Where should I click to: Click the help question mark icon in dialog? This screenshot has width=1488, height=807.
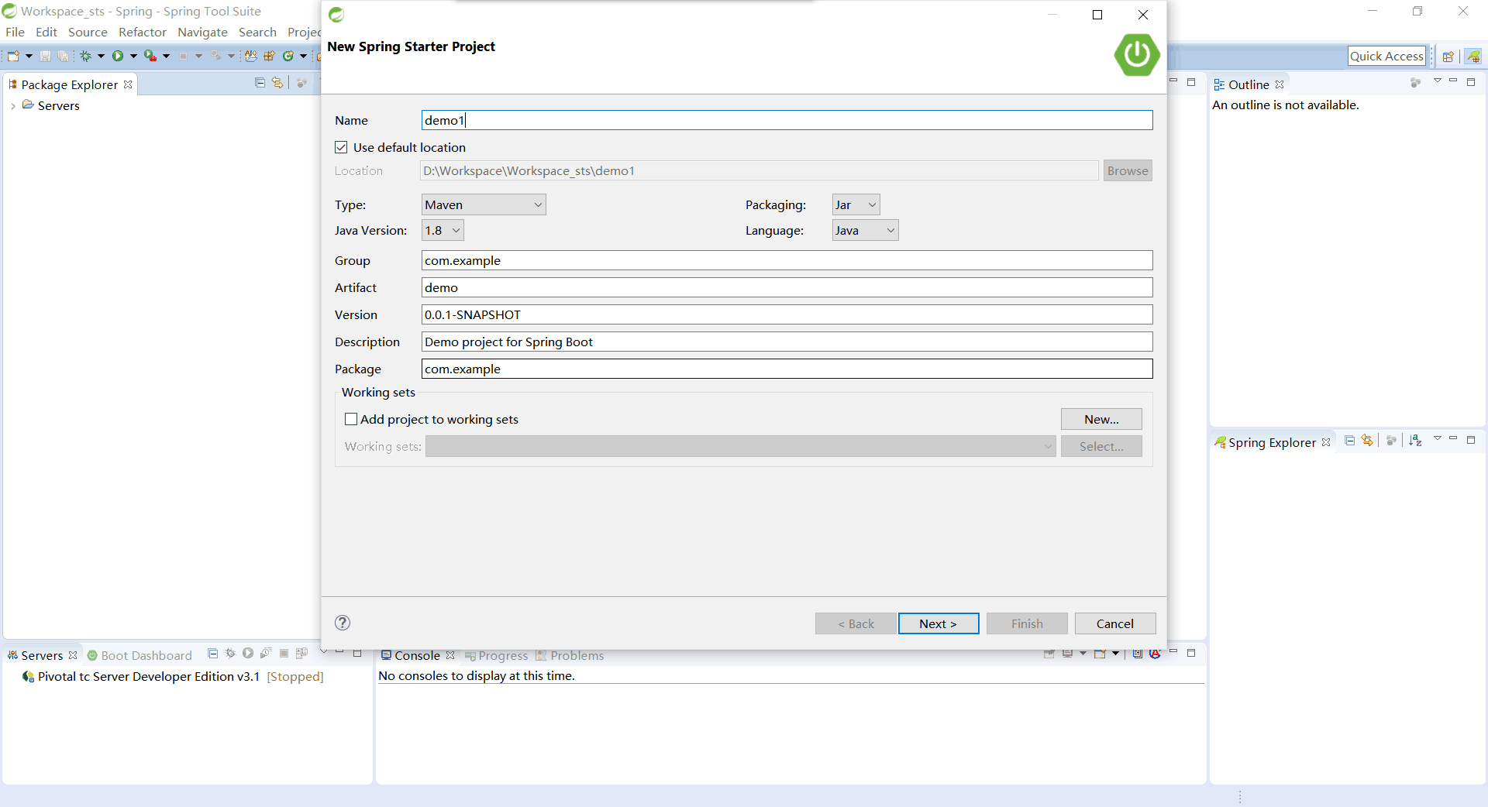pos(343,623)
